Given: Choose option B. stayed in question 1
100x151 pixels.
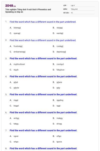Looking at the screenshot, I should (x=57, y=28).
